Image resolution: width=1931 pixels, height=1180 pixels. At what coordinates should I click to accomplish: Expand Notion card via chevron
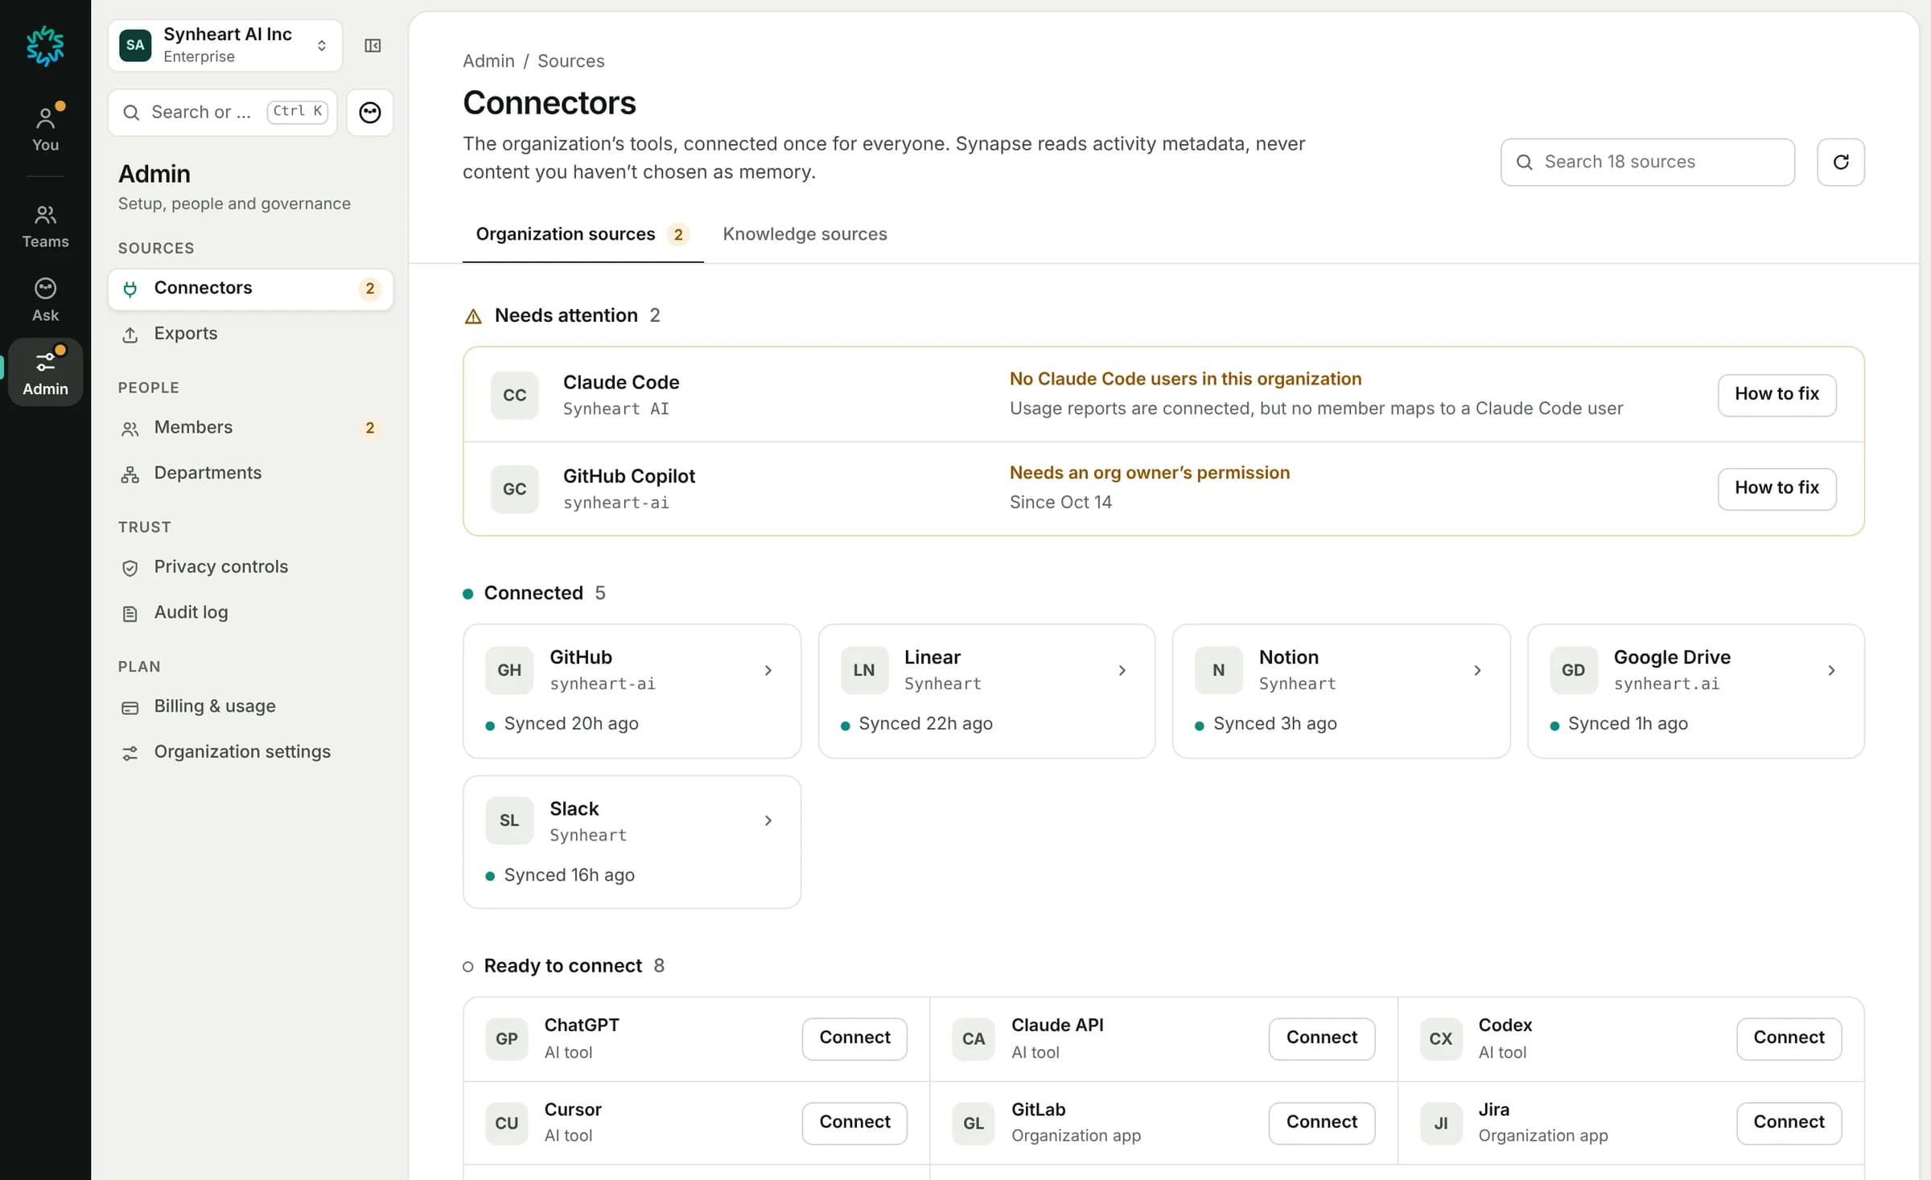pos(1477,670)
